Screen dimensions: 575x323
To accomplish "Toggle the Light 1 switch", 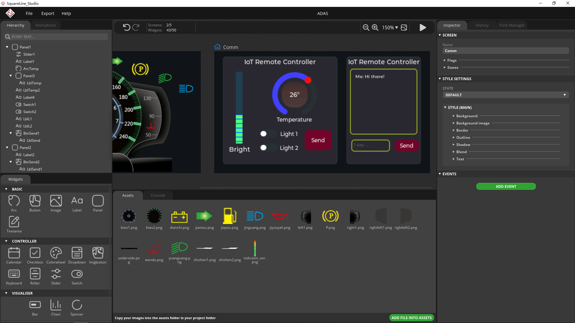I will (x=268, y=134).
